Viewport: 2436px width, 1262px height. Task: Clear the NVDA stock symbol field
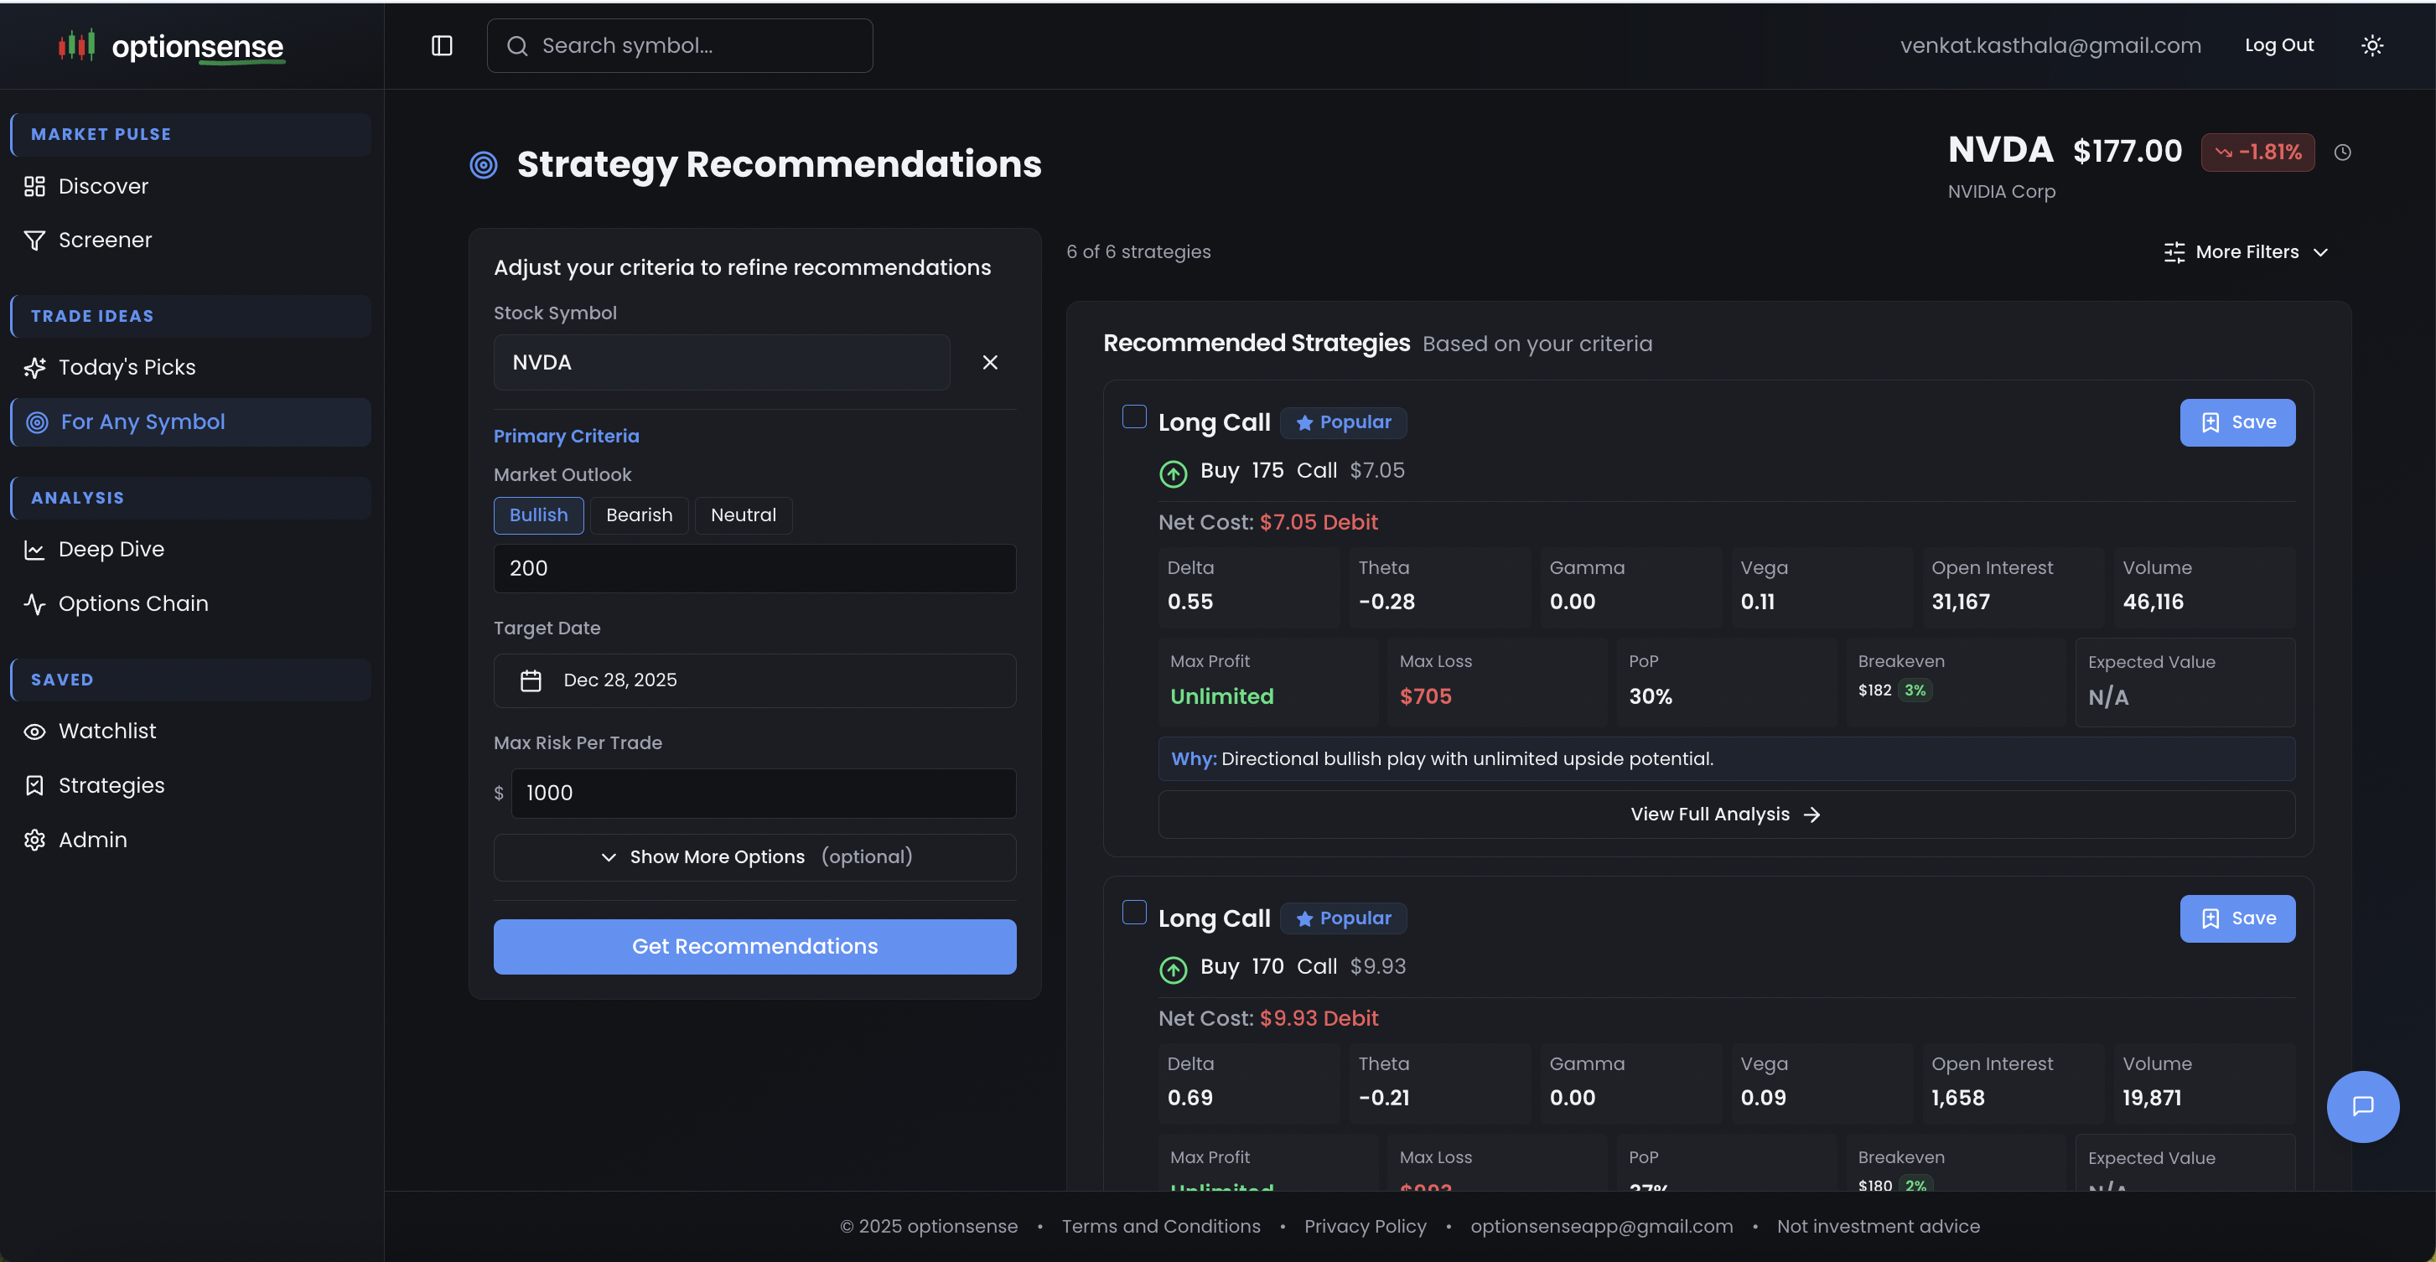(x=990, y=362)
